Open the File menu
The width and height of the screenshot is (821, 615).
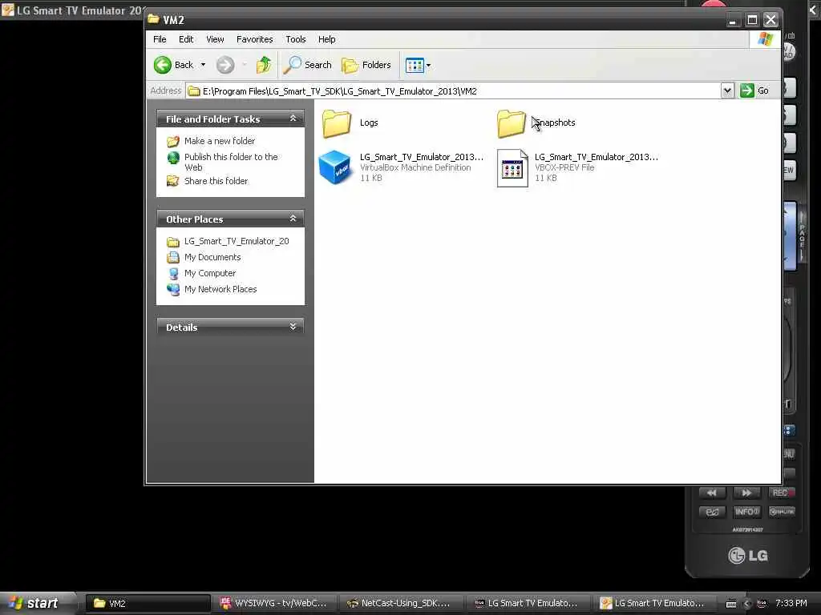point(160,39)
